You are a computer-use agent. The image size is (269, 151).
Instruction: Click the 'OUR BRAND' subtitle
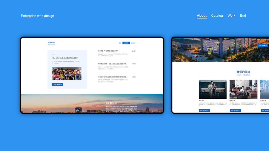tap(244, 75)
